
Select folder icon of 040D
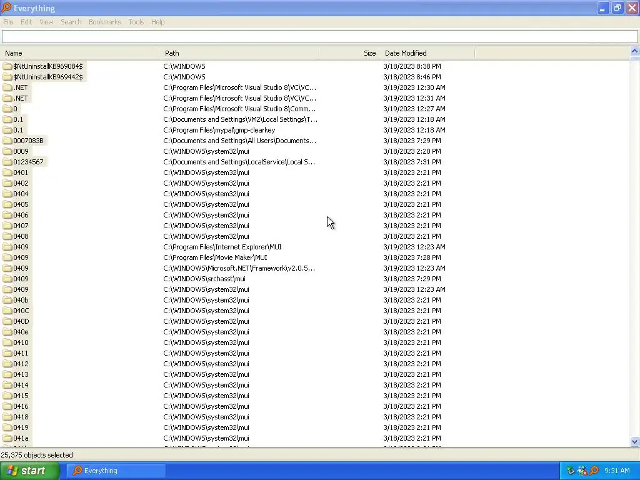tap(7, 321)
